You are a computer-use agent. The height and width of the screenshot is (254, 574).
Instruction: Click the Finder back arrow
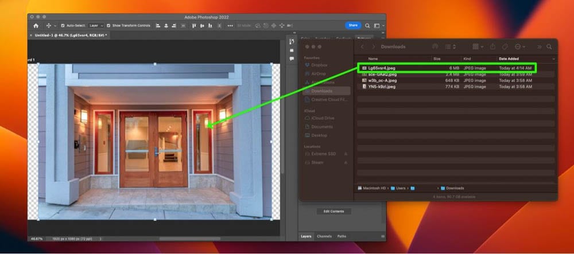[362, 47]
